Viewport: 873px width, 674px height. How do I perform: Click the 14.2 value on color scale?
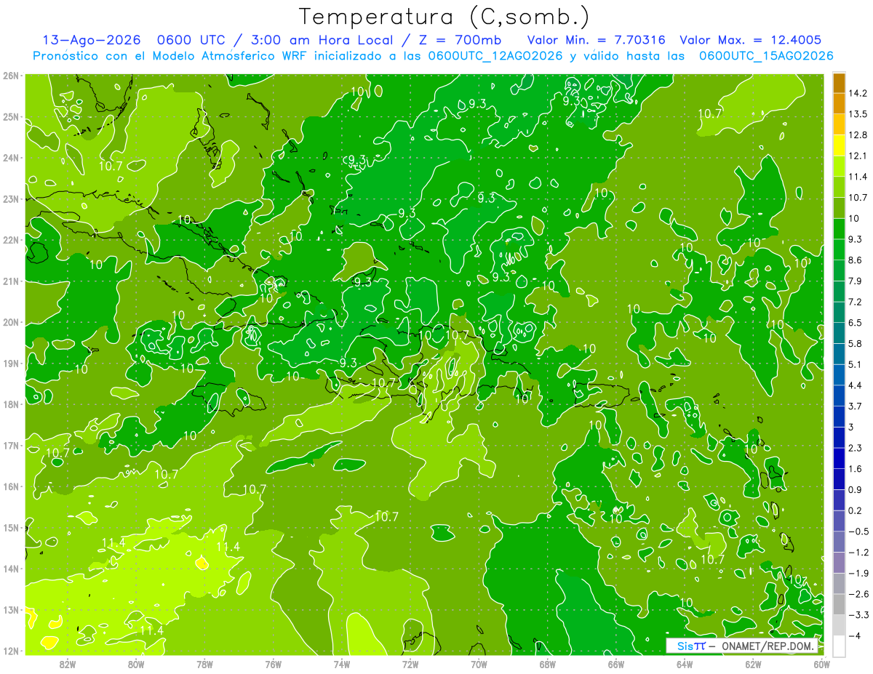click(x=858, y=93)
